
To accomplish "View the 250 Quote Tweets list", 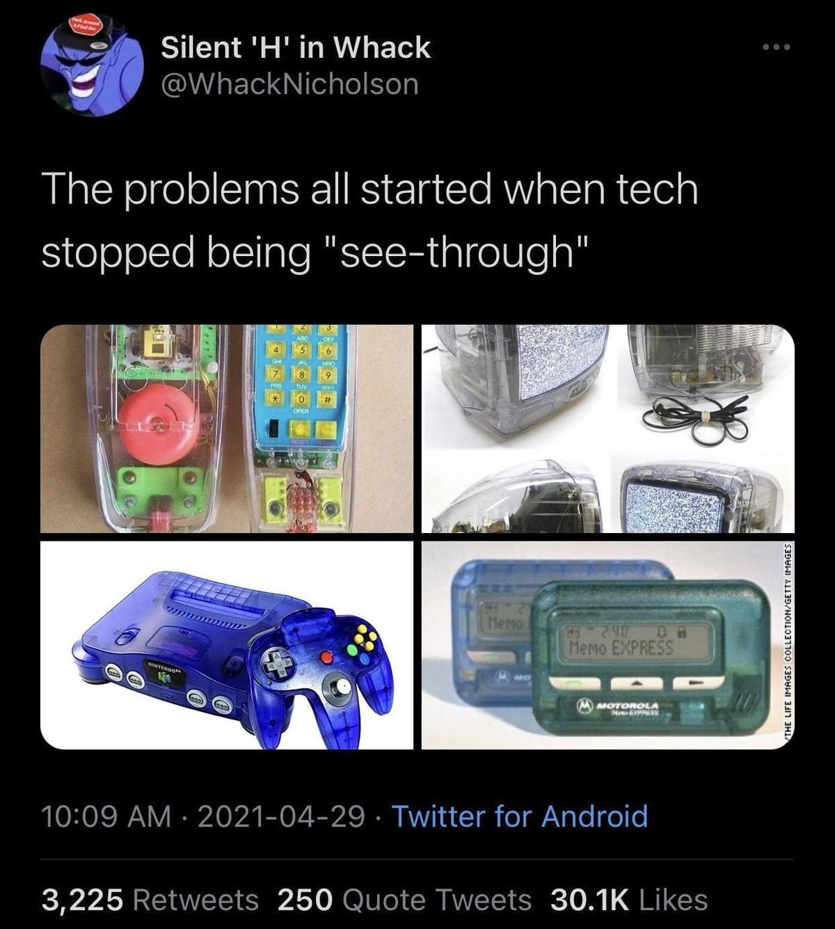I will (x=404, y=900).
